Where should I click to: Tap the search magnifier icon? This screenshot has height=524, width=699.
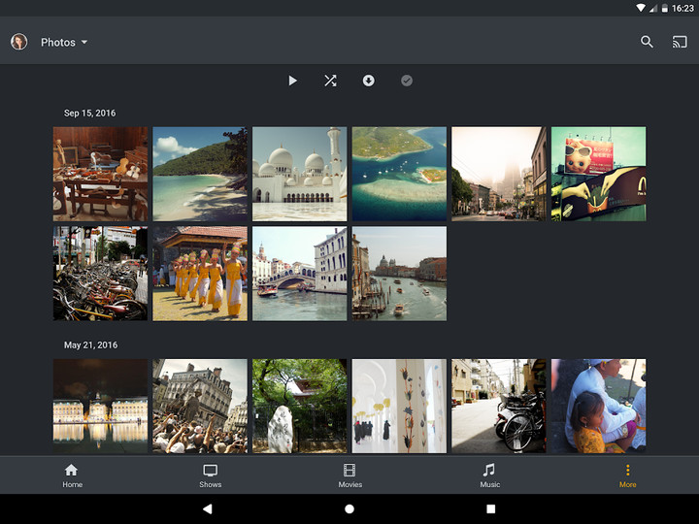[647, 42]
